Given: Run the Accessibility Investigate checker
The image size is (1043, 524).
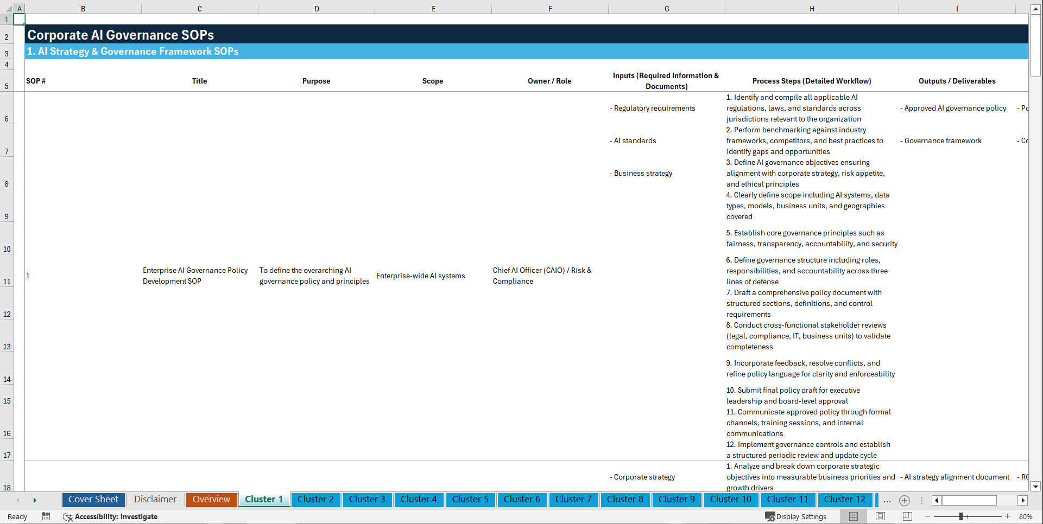Looking at the screenshot, I should [x=116, y=516].
